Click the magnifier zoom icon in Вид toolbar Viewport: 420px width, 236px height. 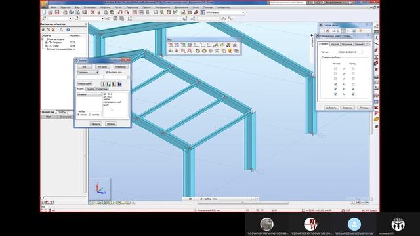point(183,50)
